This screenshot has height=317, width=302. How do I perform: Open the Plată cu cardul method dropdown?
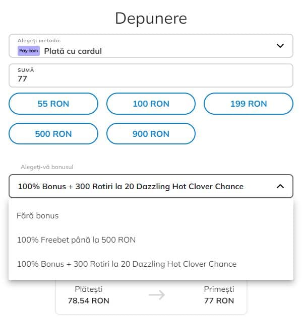[151, 46]
